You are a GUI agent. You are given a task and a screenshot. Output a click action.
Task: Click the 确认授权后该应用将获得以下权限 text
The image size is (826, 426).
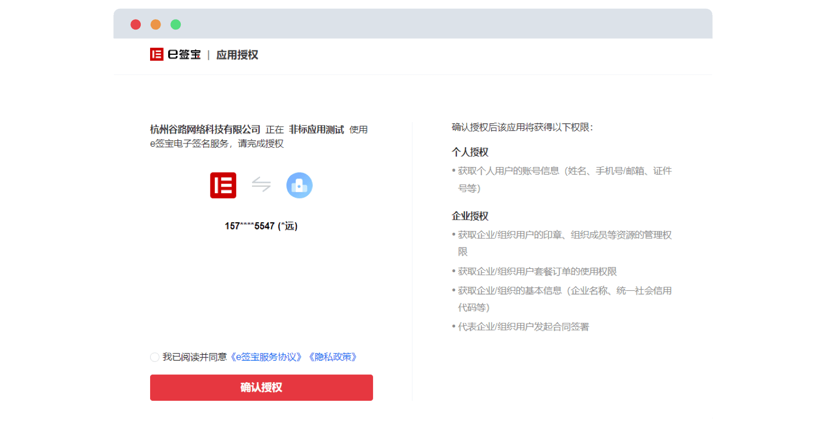[x=523, y=127]
